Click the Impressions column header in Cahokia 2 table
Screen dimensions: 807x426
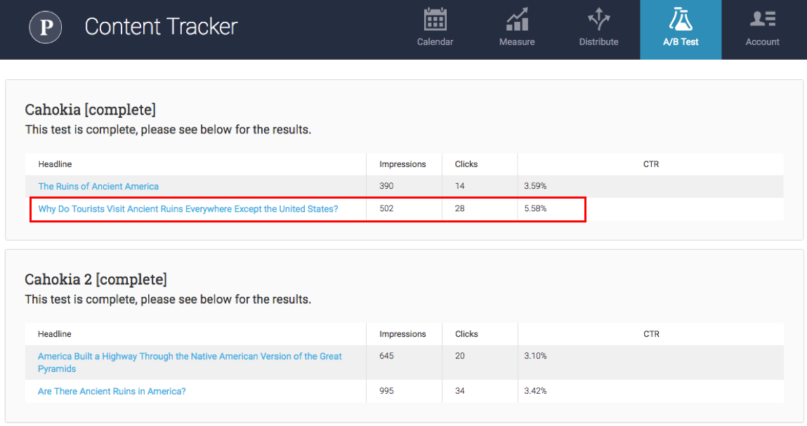pyautogui.click(x=402, y=334)
